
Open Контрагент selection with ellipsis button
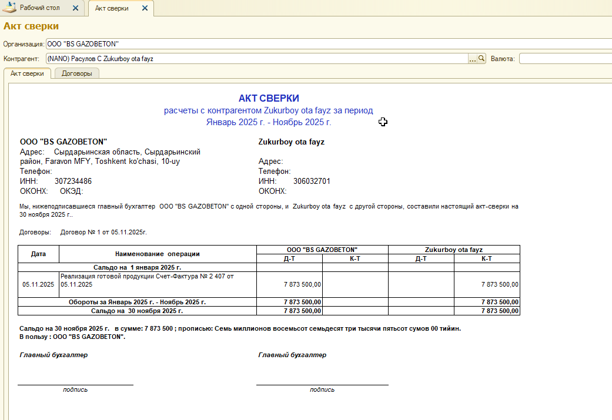tap(472, 59)
